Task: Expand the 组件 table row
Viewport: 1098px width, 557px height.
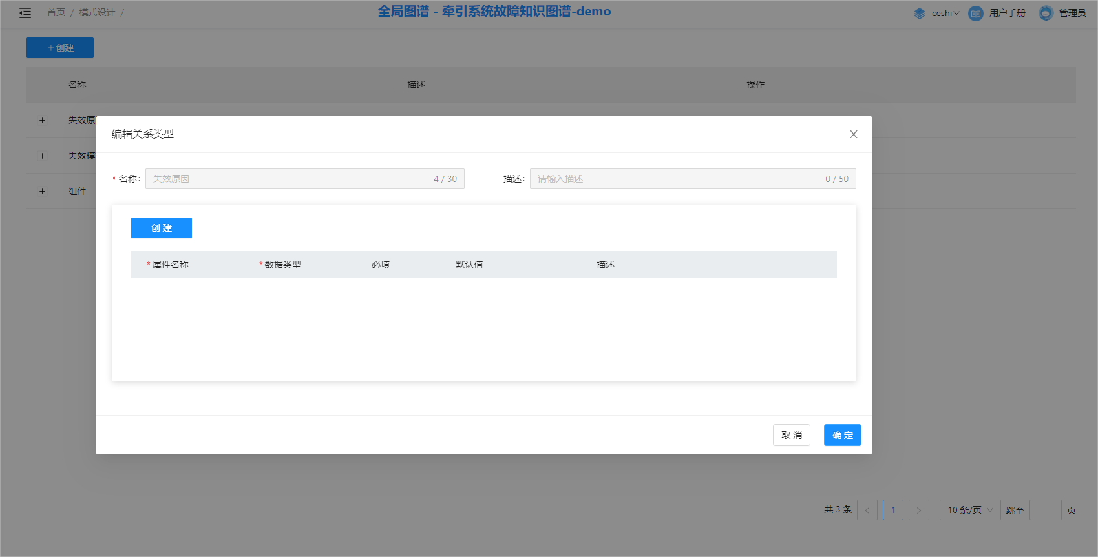Action: coord(43,191)
